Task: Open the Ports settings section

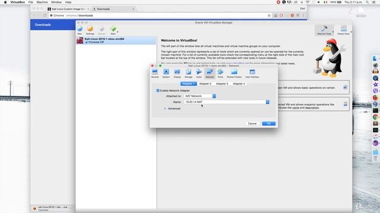Action: click(x=220, y=73)
